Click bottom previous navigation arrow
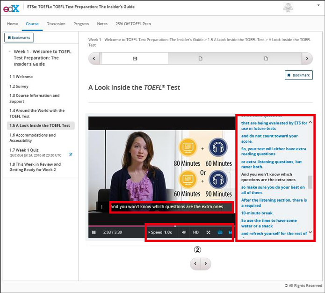Image resolution: width=325 pixels, height=293 pixels. pyautogui.click(x=195, y=264)
